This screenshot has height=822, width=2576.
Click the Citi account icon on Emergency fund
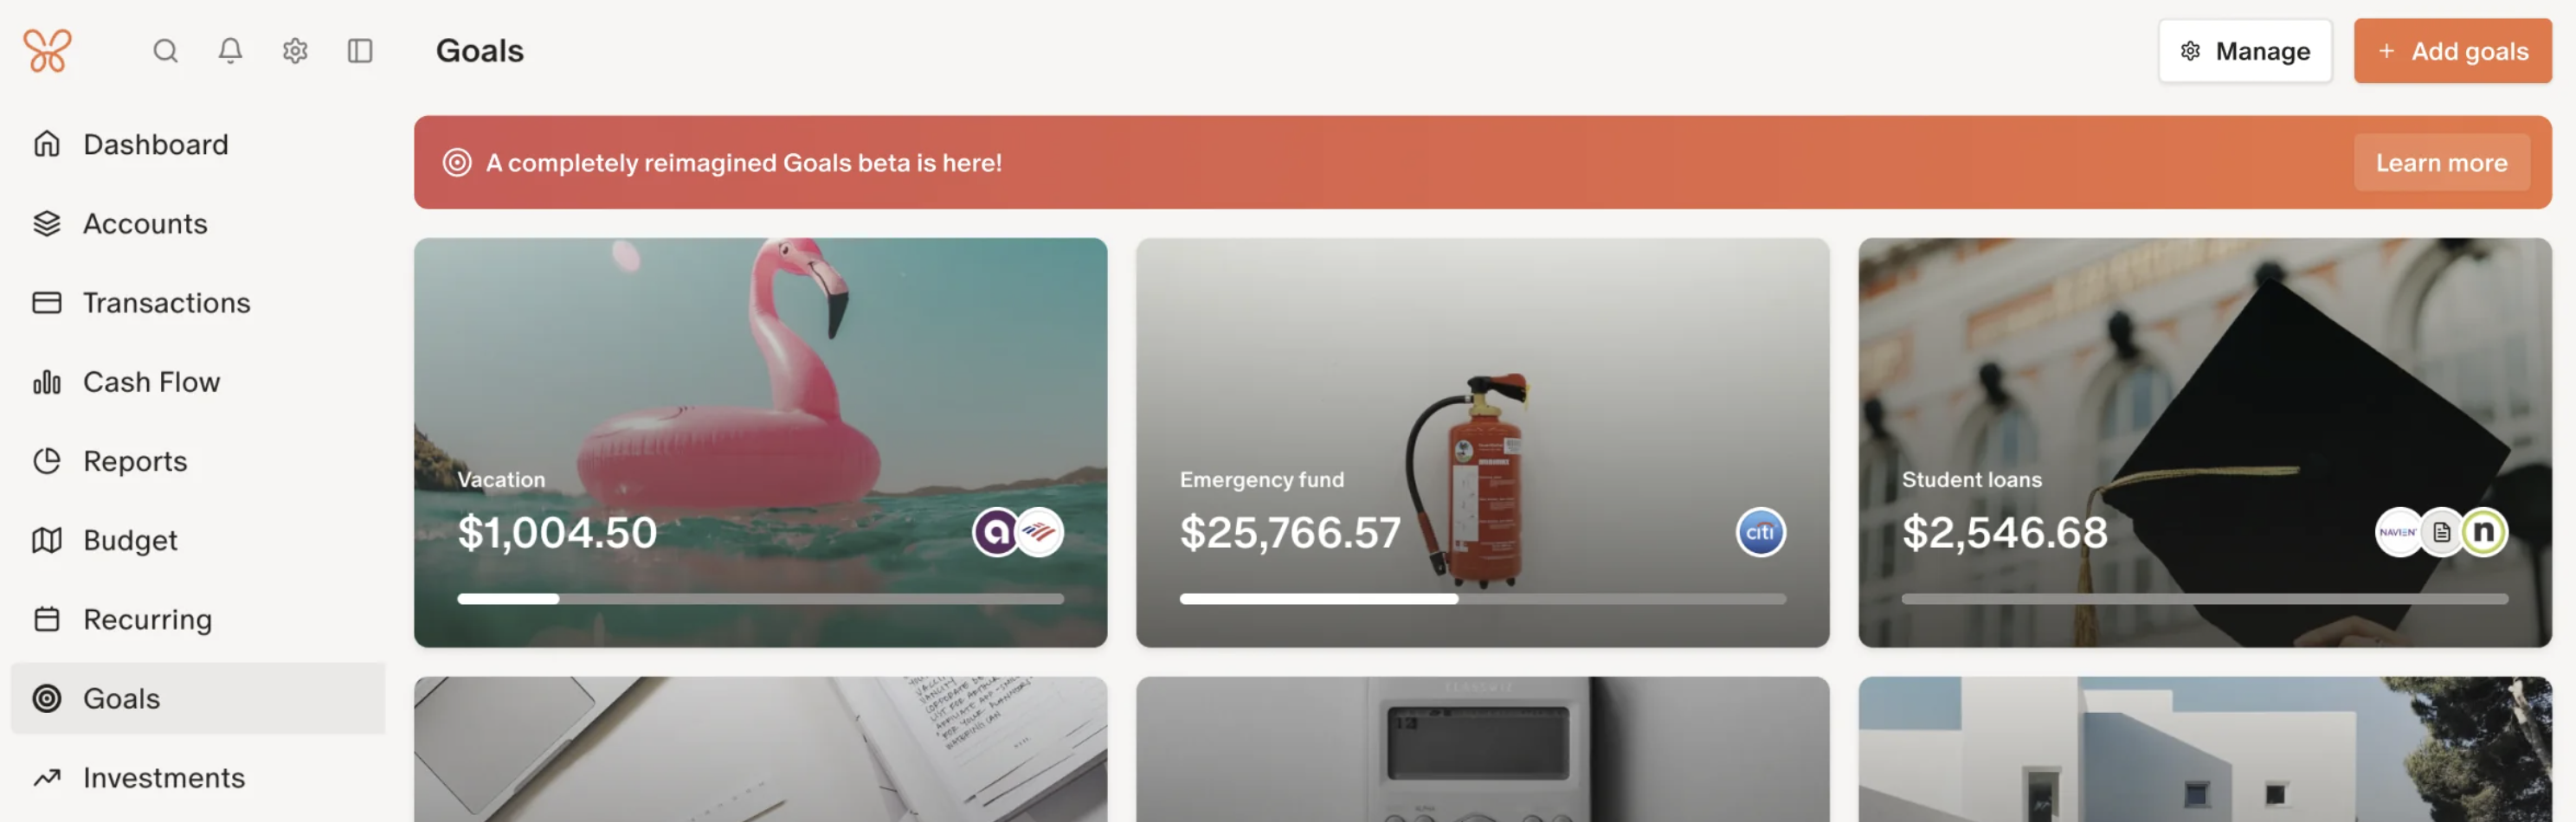coord(1759,532)
